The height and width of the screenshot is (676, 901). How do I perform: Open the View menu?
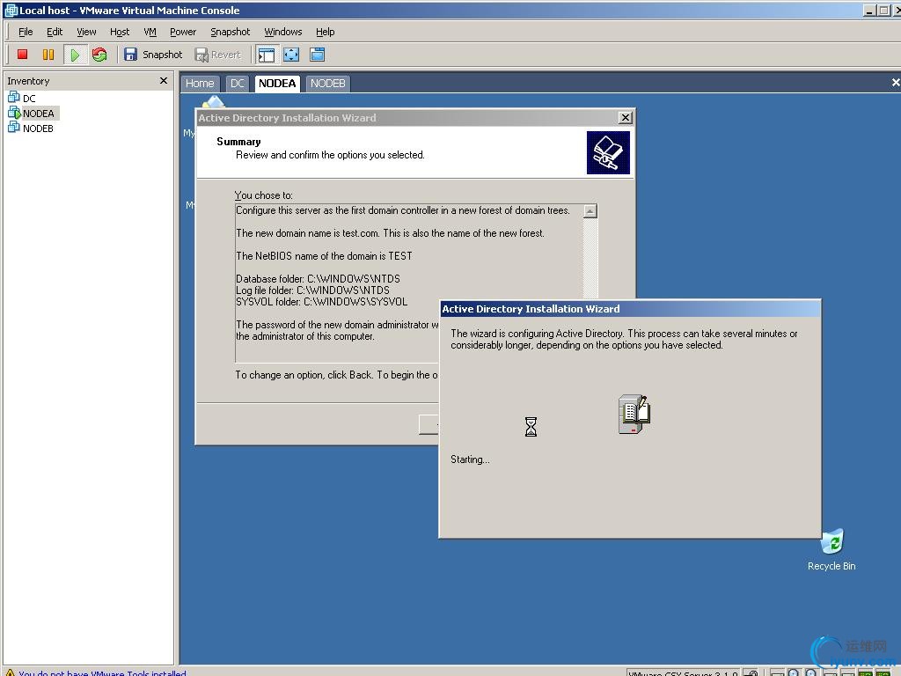(86, 32)
